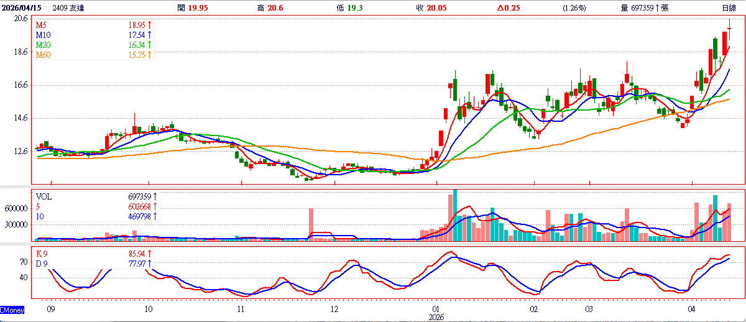Click the tallest volume bar in January
The image size is (746, 322).
455,215
